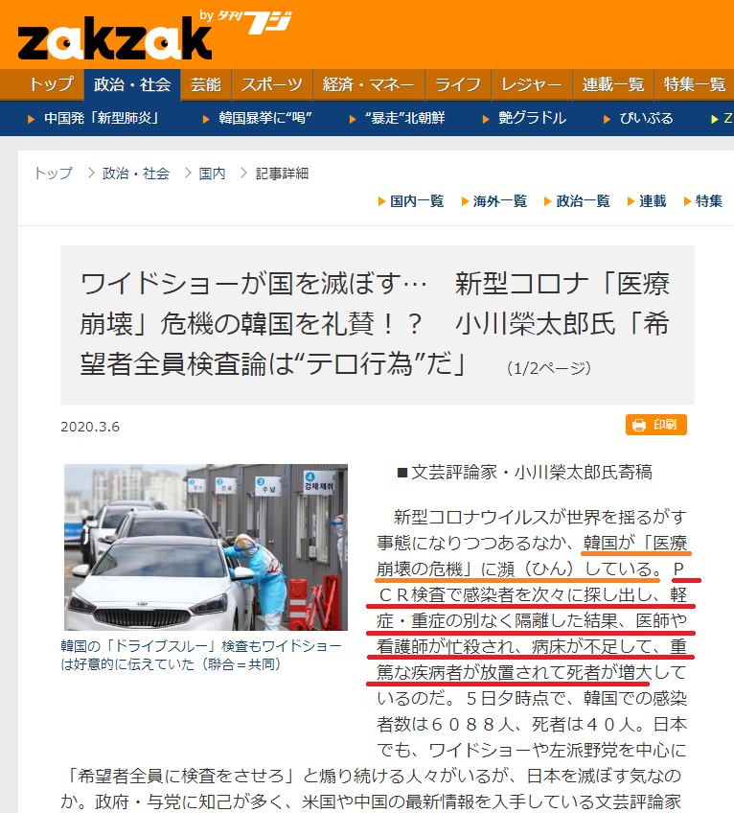Click the 政治一覧 link

[584, 201]
